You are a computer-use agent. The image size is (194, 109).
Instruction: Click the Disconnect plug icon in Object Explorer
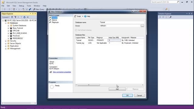coord(15,17)
